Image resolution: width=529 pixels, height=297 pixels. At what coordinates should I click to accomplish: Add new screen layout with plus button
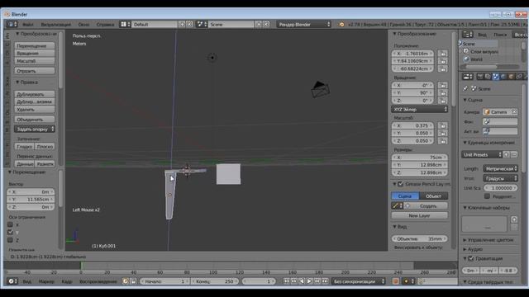pos(182,24)
